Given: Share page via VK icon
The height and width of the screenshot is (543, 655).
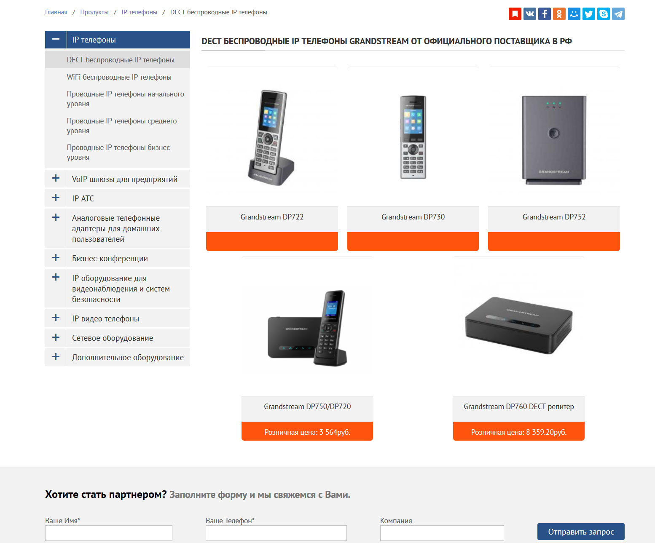Looking at the screenshot, I should (x=530, y=14).
